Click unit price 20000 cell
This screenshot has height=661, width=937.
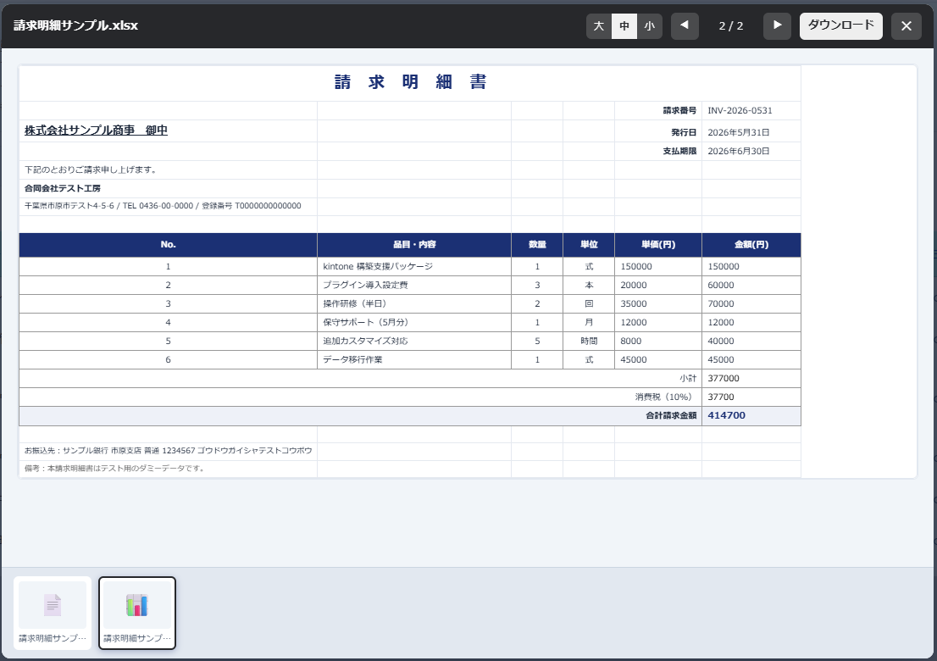click(658, 285)
